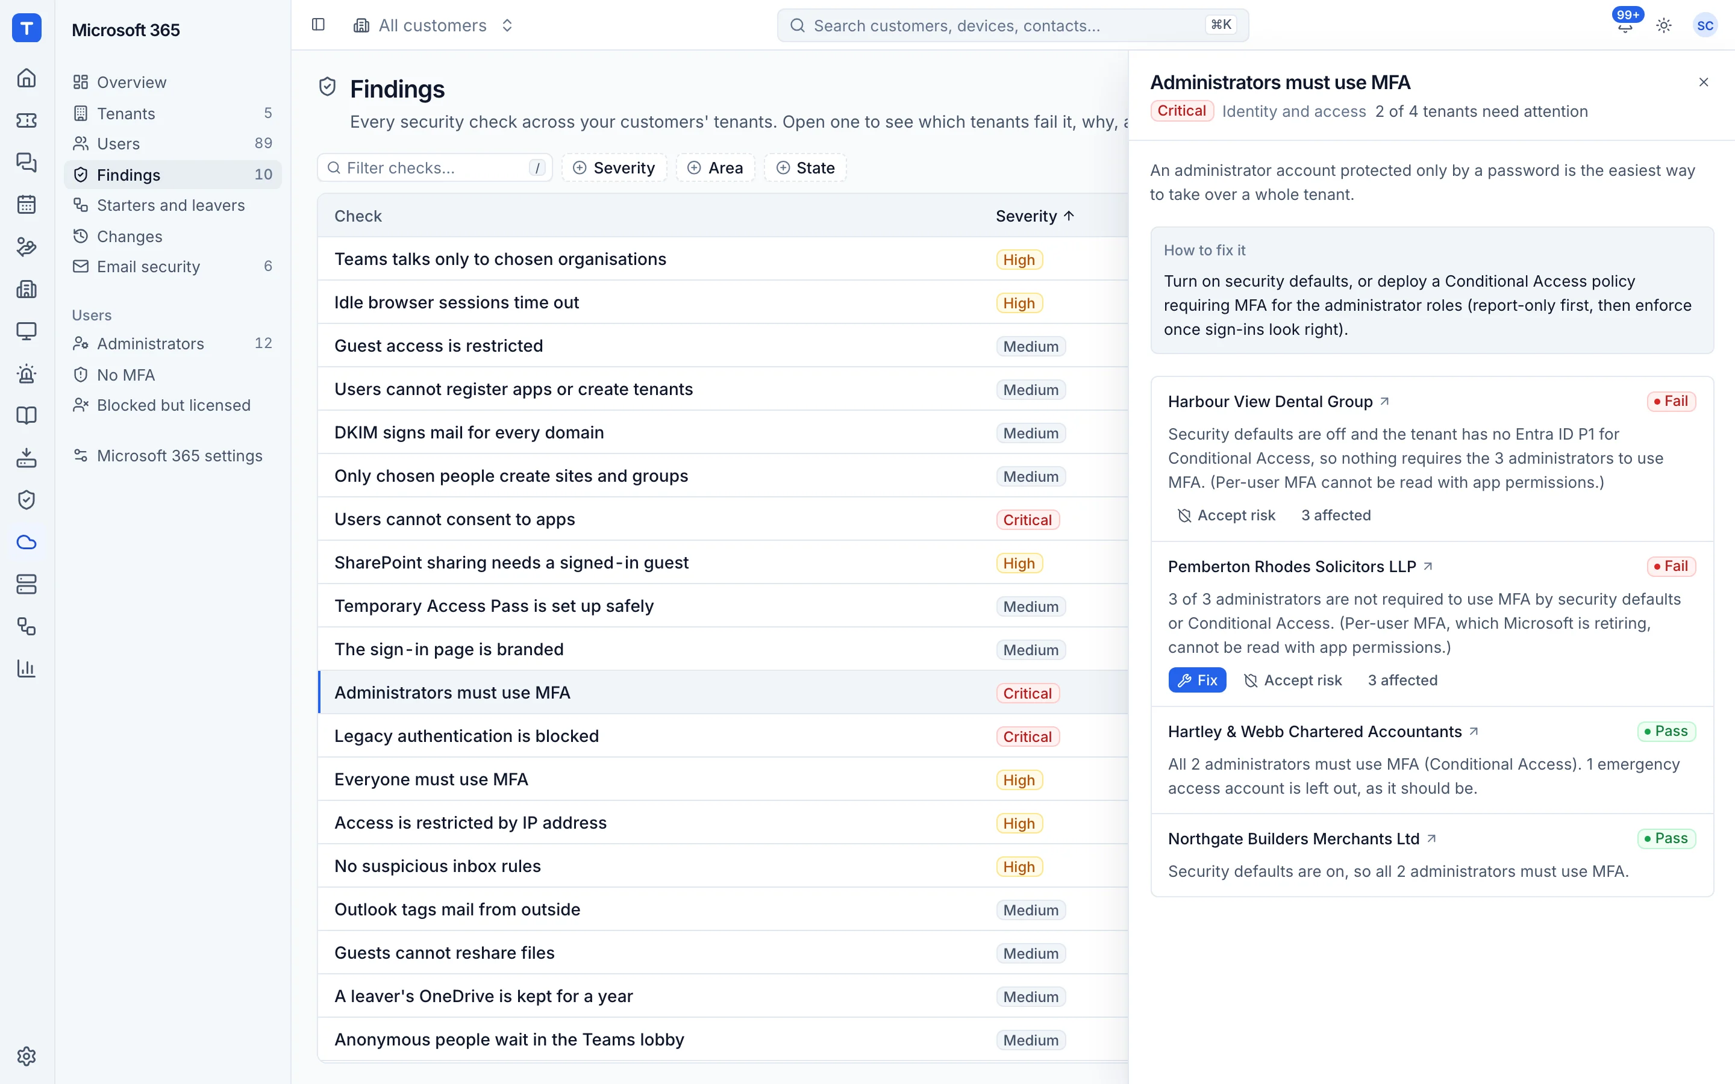Open Harbour View Dental Group external link arrow
1735x1084 pixels.
1384,402
